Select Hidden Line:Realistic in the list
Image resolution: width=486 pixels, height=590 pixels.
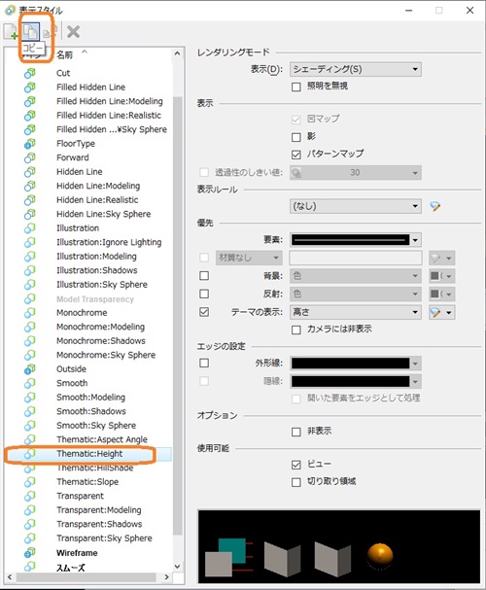[97, 200]
